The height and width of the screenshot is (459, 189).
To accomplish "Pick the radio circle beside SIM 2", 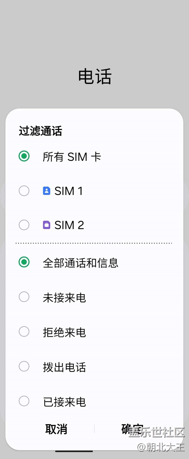I will coord(24,225).
